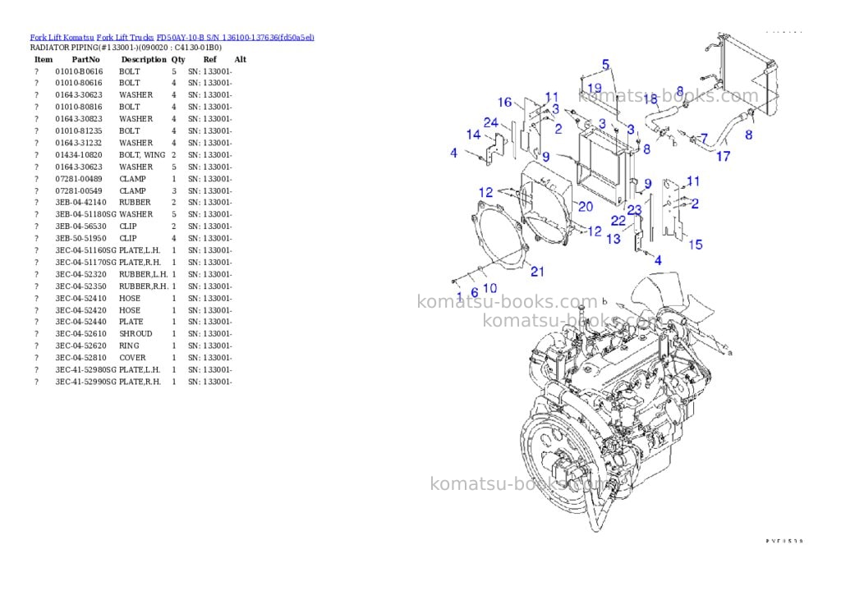Select part number 3EC-04-52420
The height and width of the screenshot is (595, 841).
[x=81, y=310]
